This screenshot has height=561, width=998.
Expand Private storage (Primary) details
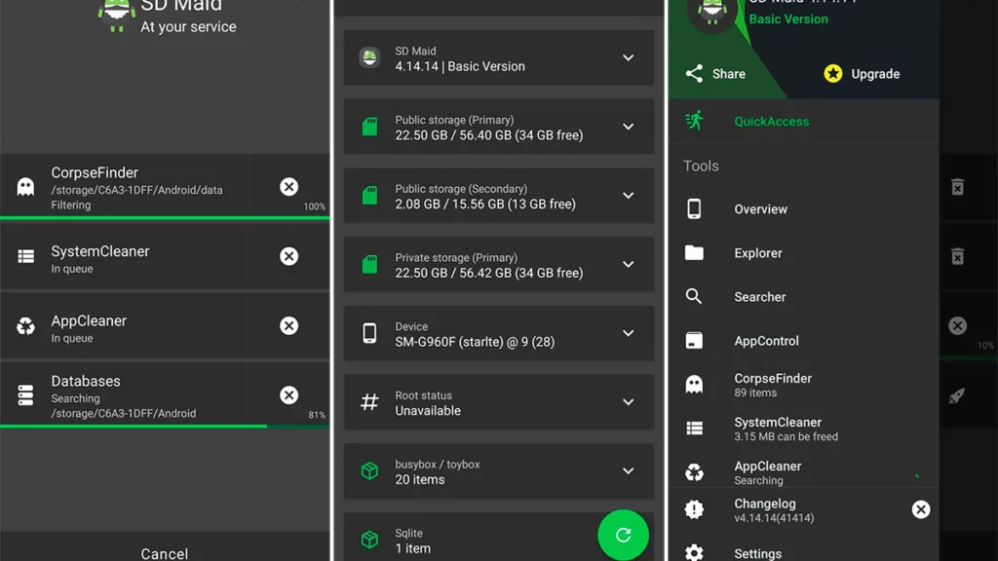pyautogui.click(x=629, y=264)
